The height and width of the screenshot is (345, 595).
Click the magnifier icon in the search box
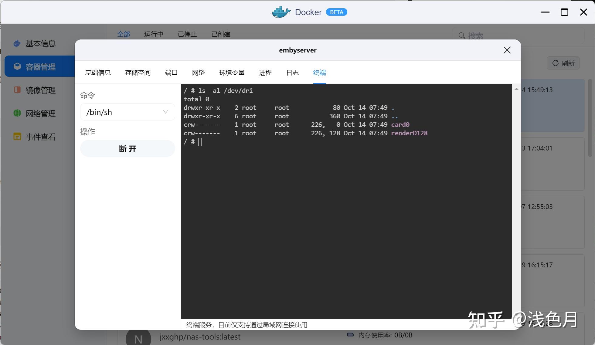(x=462, y=36)
